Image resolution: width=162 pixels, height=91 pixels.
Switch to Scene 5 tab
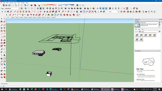(26, 17)
